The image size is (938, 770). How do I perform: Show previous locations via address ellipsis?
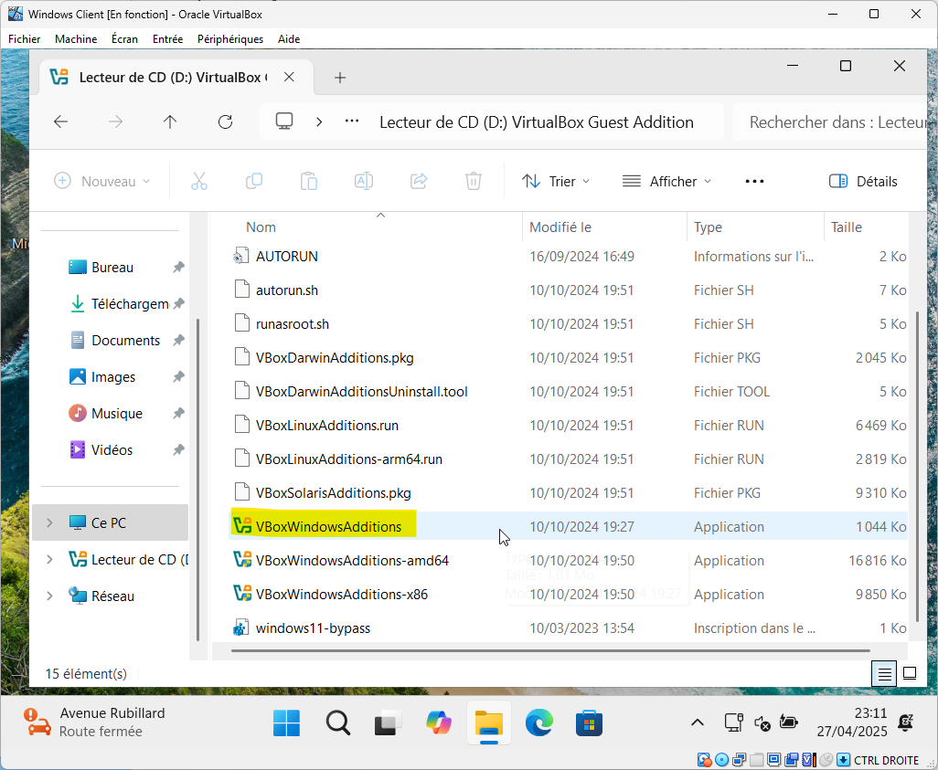[352, 121]
